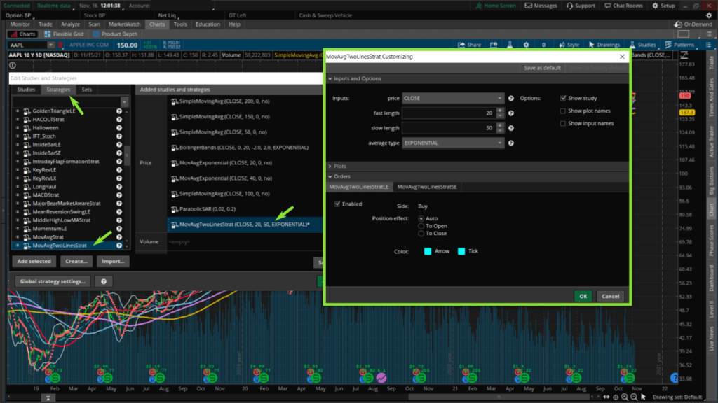Switch to the Sets tab
Image resolution: width=718 pixels, height=403 pixels.
(86, 90)
